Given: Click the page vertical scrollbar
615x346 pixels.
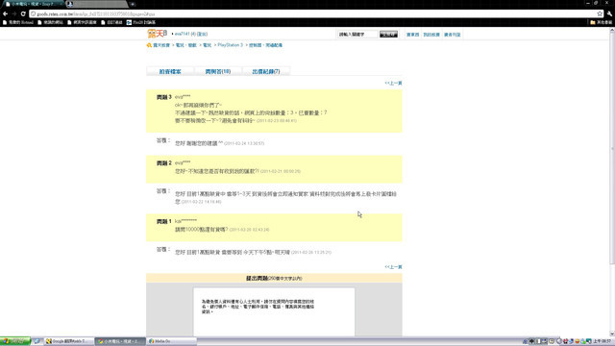Looking at the screenshot, I should (612, 149).
